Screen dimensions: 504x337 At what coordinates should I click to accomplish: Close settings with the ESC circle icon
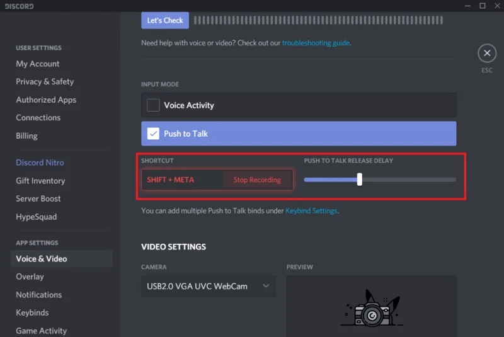click(x=486, y=53)
